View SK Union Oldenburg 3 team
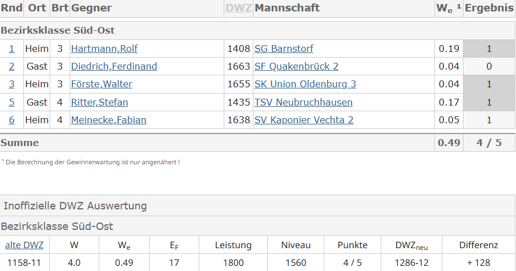 point(305,84)
